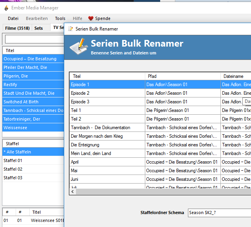Image resolution: width=251 pixels, height=227 pixels.
Task: Select series Pilgerin, Die
Action: (x=33, y=76)
